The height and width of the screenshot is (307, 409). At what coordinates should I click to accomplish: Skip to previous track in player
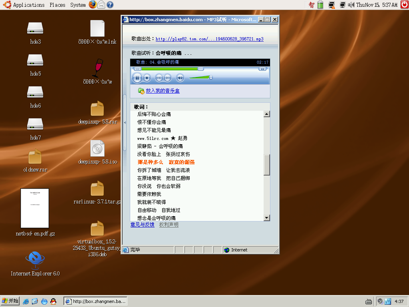159,78
